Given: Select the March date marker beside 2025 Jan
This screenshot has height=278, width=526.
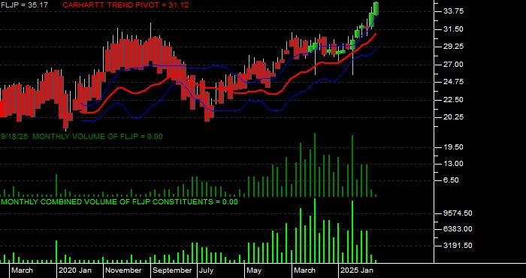Looking at the screenshot, I should pos(304,270).
